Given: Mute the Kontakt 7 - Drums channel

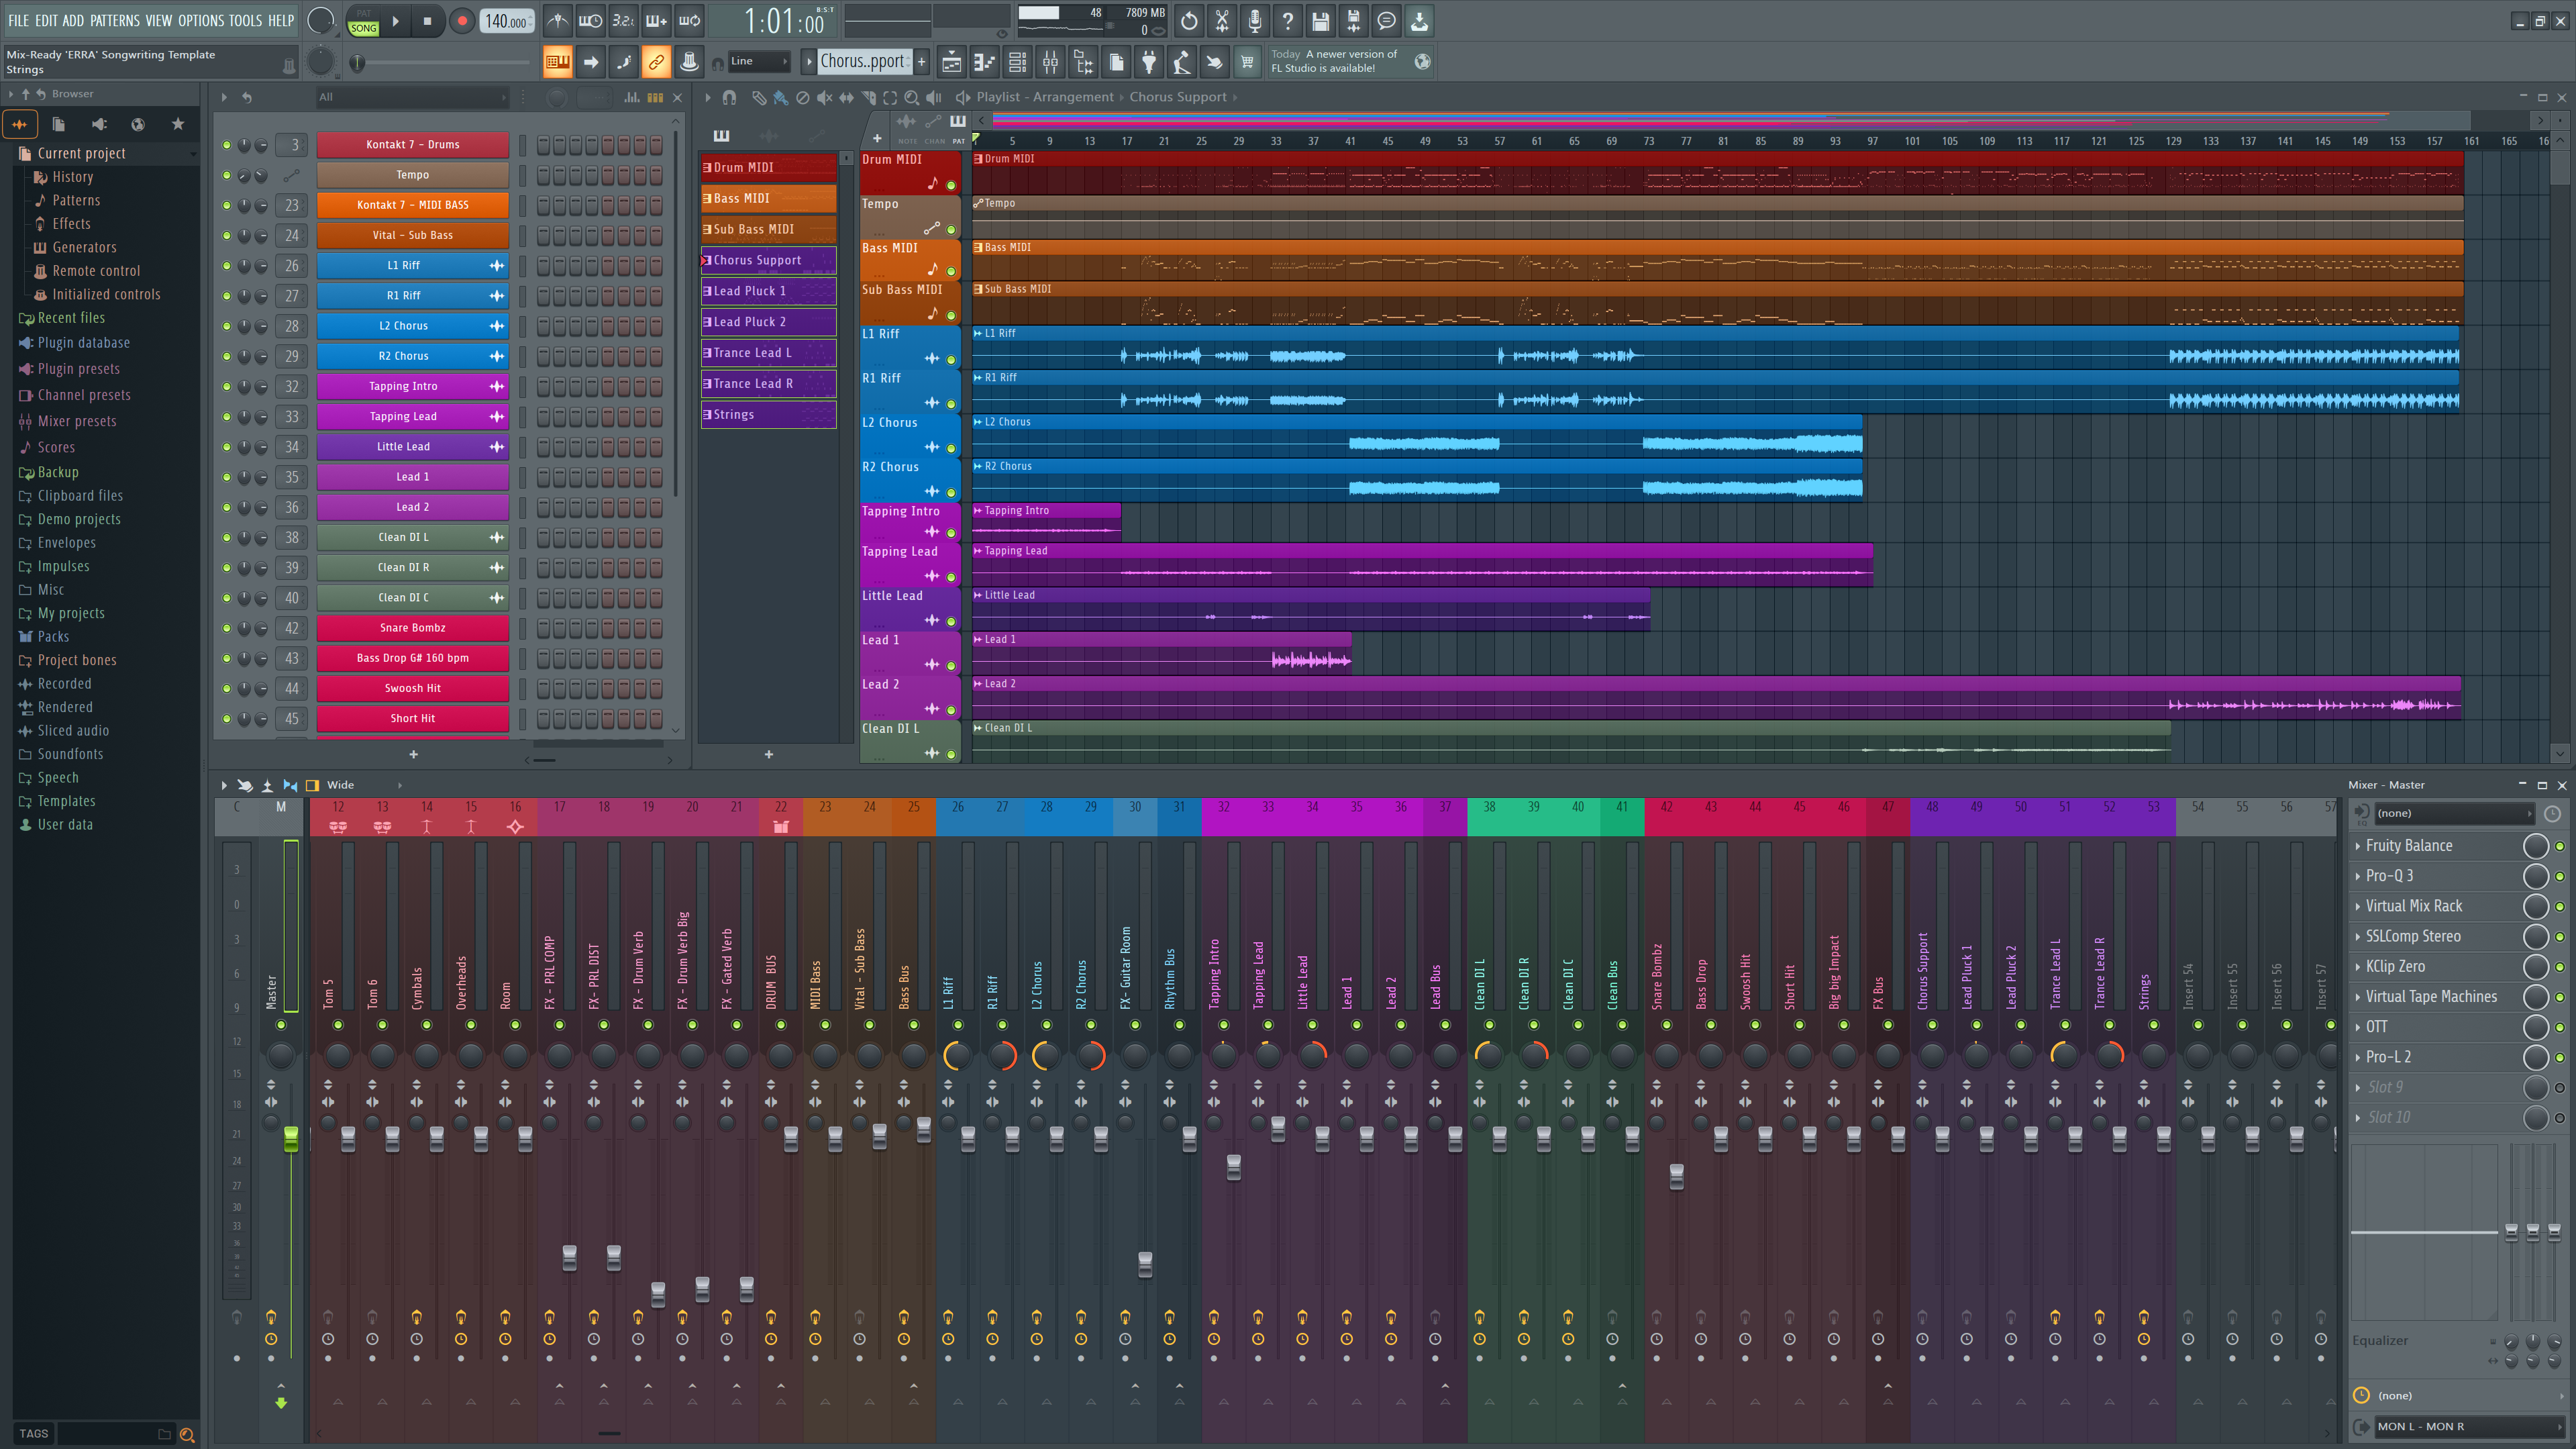Looking at the screenshot, I should 227,145.
